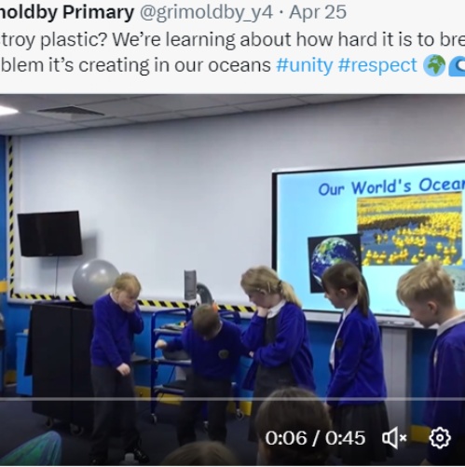
Task: Click the 0:06 / 0:45 time display
Action: (x=315, y=438)
